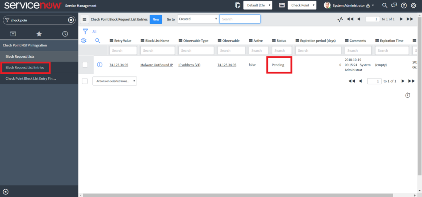Open Observable column 74.125.34.95 link
Screen dimensions: 422x197
point(227,65)
